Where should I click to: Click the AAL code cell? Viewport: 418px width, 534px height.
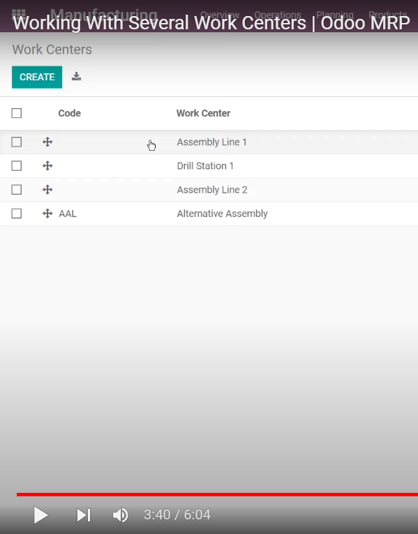pos(68,214)
